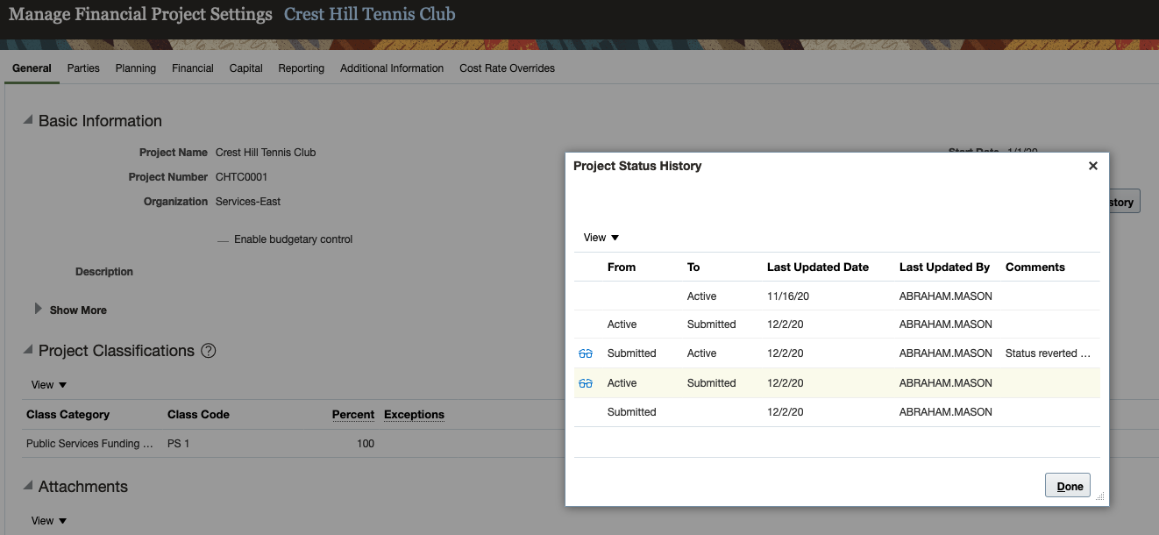Viewport: 1159px width, 535px height.
Task: Click the Exceptions column header
Action: pos(414,415)
